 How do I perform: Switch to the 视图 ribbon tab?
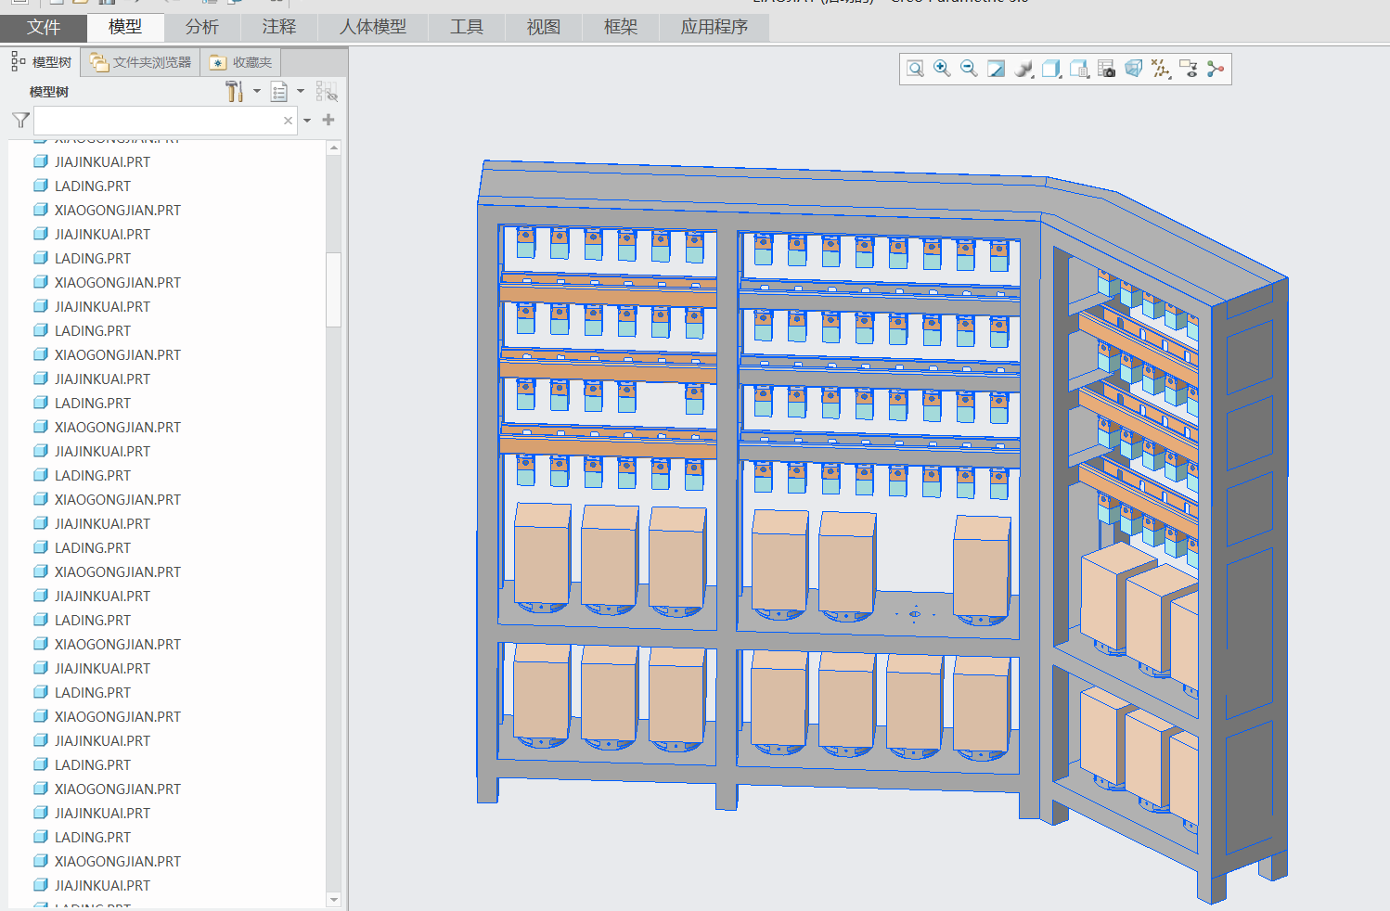coord(544,27)
